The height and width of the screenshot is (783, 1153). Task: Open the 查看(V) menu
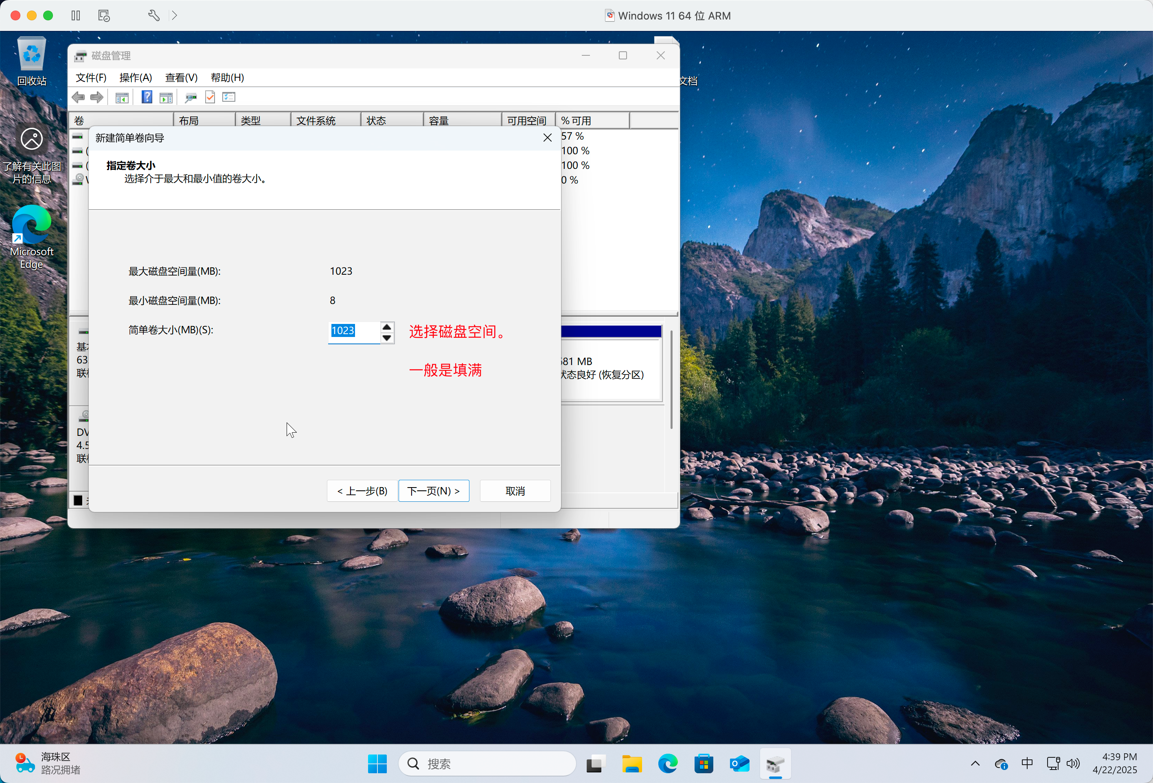pyautogui.click(x=181, y=78)
